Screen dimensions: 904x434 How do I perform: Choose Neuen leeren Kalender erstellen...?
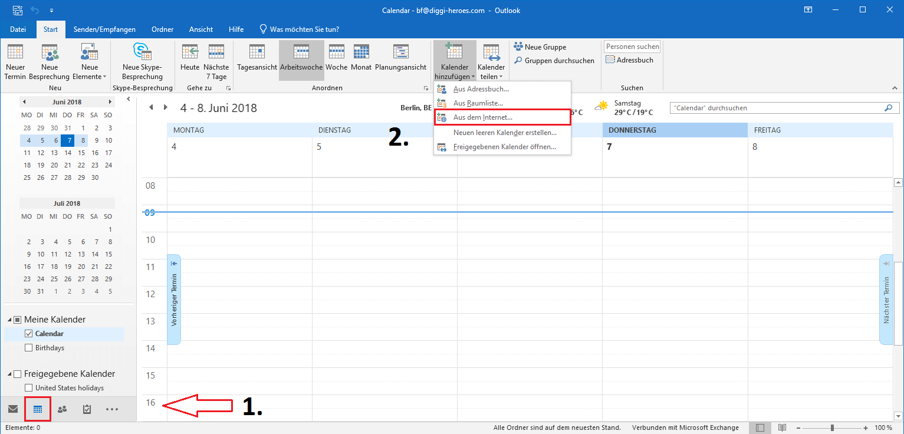pyautogui.click(x=502, y=133)
